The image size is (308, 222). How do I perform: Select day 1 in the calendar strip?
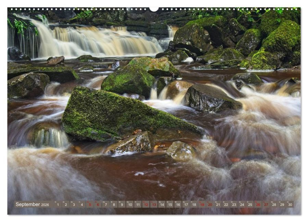tap(58, 205)
